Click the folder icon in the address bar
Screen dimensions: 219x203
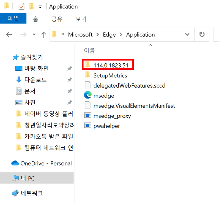point(54,34)
